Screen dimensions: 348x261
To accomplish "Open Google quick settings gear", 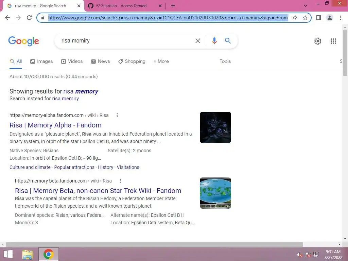I will point(318,41).
